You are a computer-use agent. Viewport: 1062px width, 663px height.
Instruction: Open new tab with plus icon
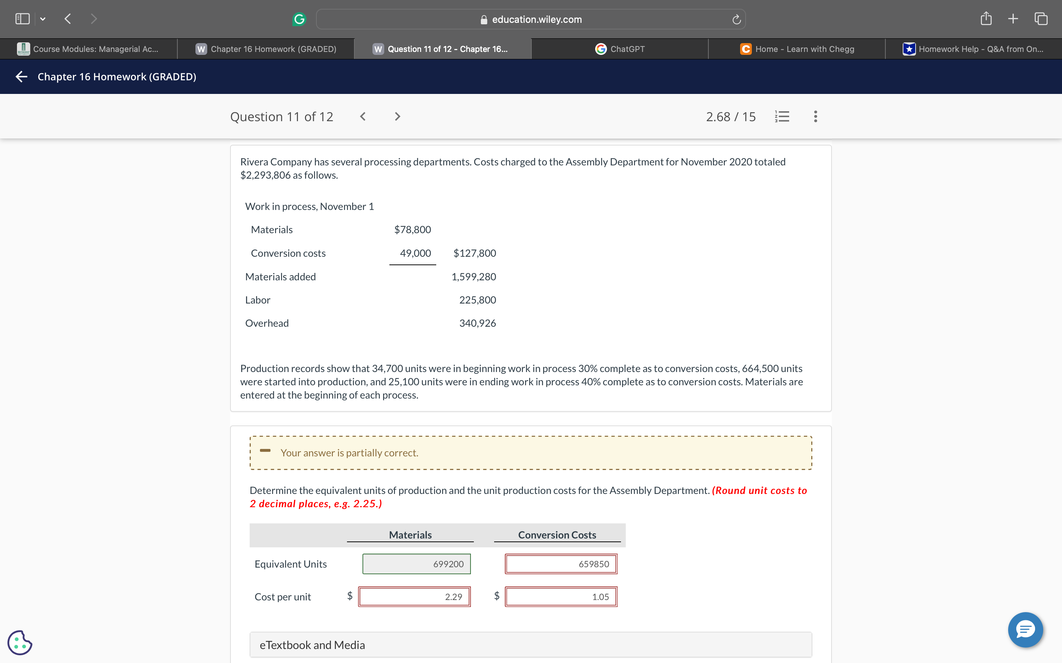tap(1013, 19)
